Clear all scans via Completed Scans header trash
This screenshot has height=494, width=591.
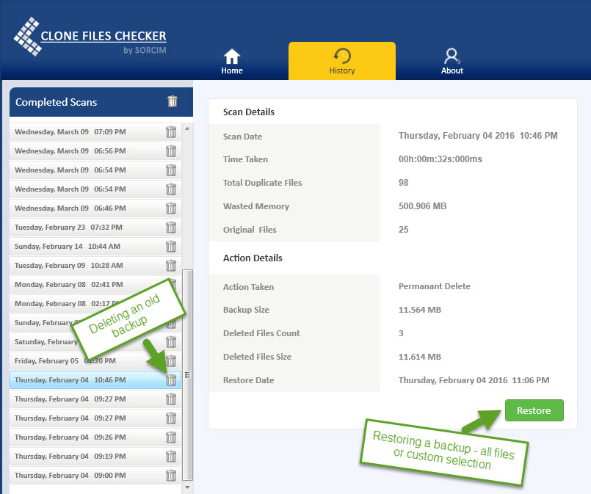173,102
